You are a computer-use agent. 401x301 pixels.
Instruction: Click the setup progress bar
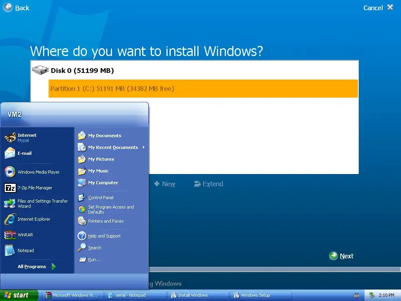click(275, 269)
